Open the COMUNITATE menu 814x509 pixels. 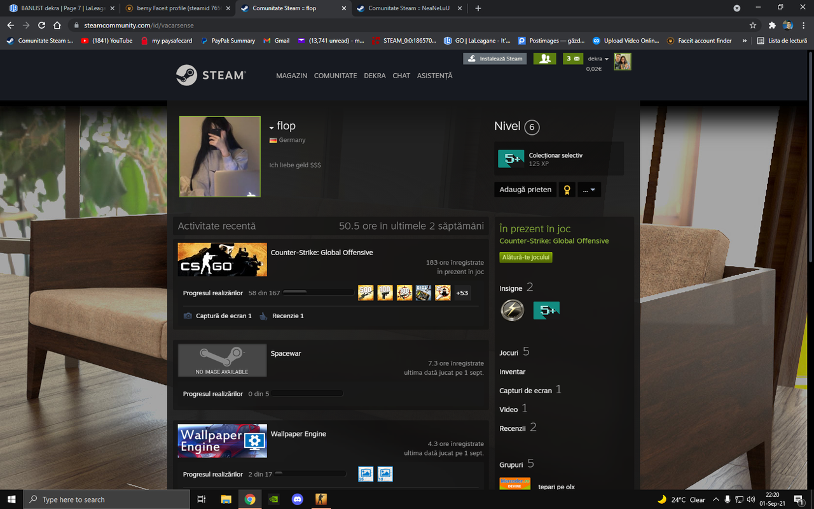pyautogui.click(x=335, y=76)
